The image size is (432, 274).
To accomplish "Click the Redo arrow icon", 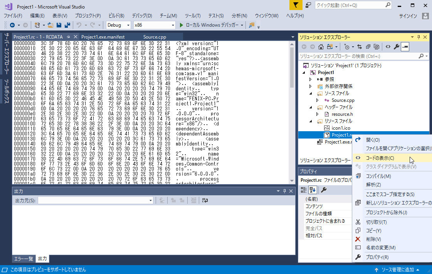I will click(92, 25).
